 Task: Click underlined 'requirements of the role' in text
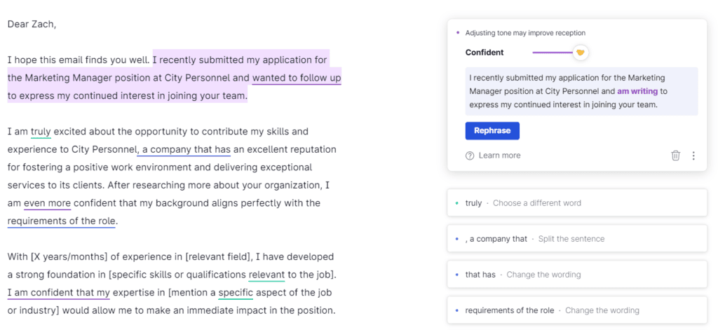62,221
